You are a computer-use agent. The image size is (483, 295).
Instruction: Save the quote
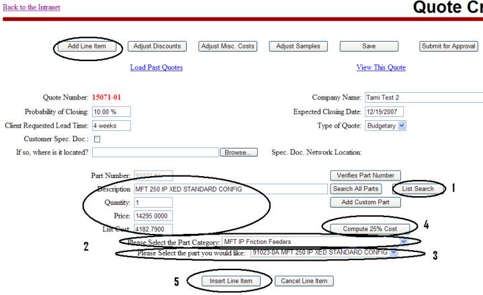coord(368,46)
